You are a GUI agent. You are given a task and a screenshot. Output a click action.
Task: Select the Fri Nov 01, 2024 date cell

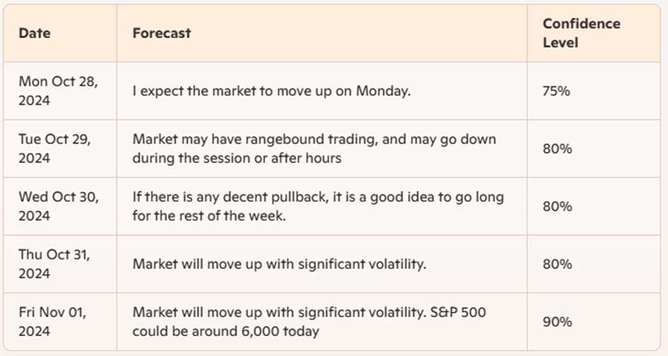click(52, 321)
